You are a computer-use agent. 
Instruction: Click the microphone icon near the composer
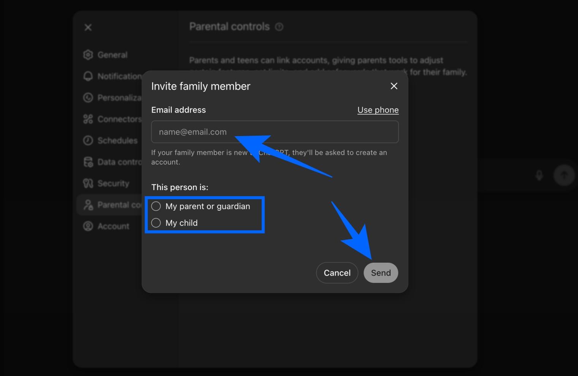click(x=539, y=175)
